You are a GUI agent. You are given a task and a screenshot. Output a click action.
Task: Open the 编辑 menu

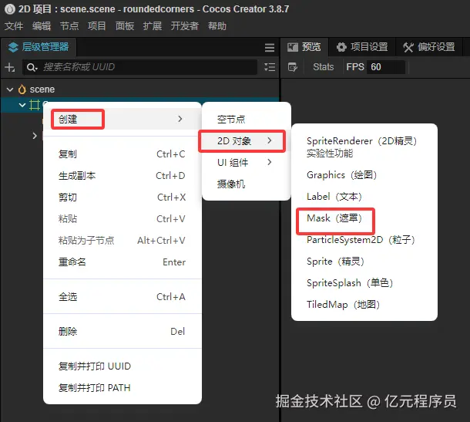tap(42, 26)
